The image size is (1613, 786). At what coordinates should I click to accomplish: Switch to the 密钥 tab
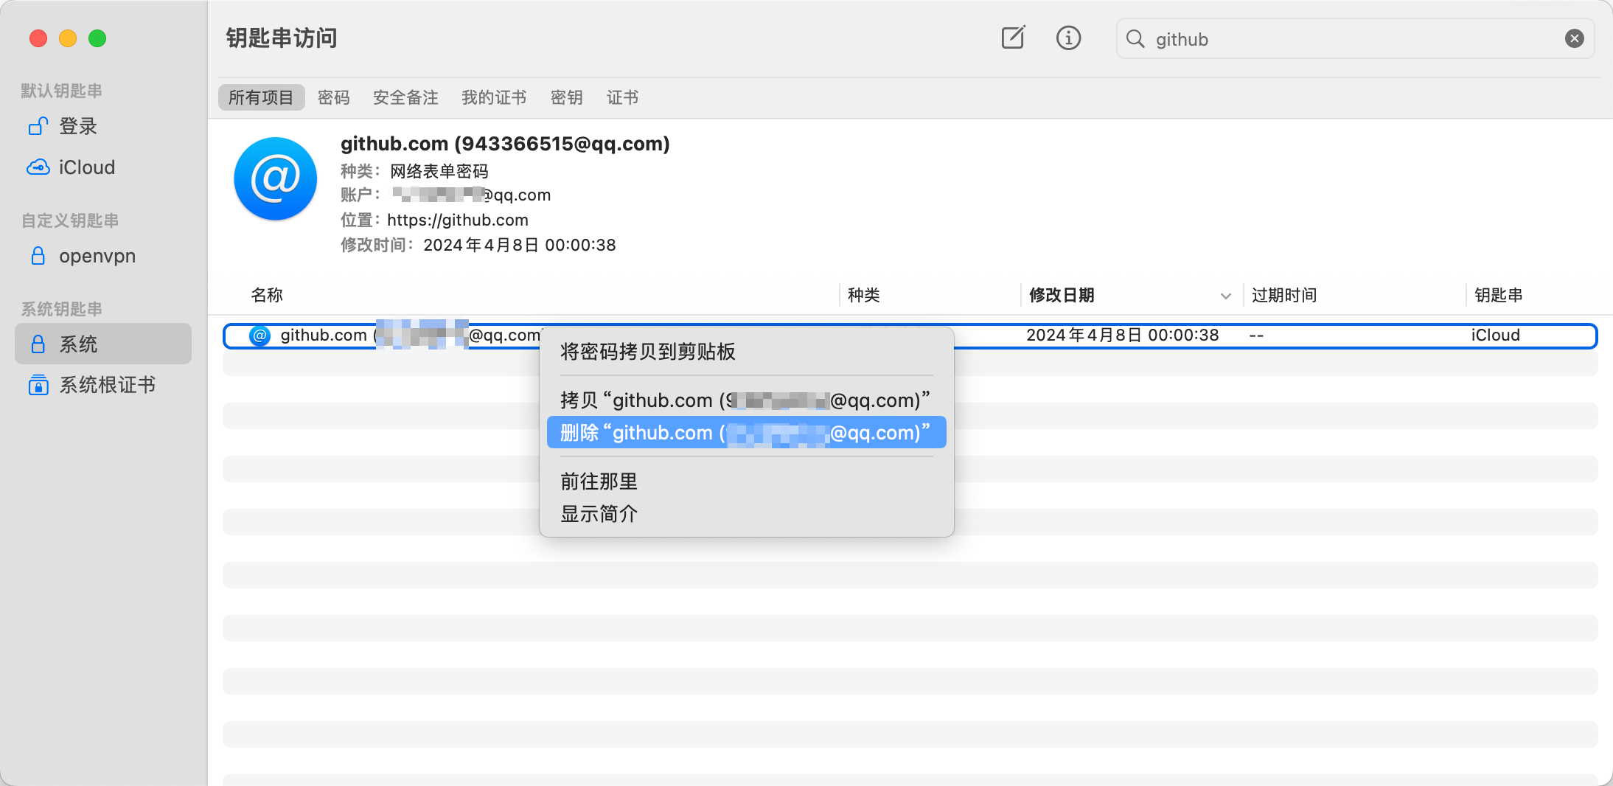pos(567,97)
